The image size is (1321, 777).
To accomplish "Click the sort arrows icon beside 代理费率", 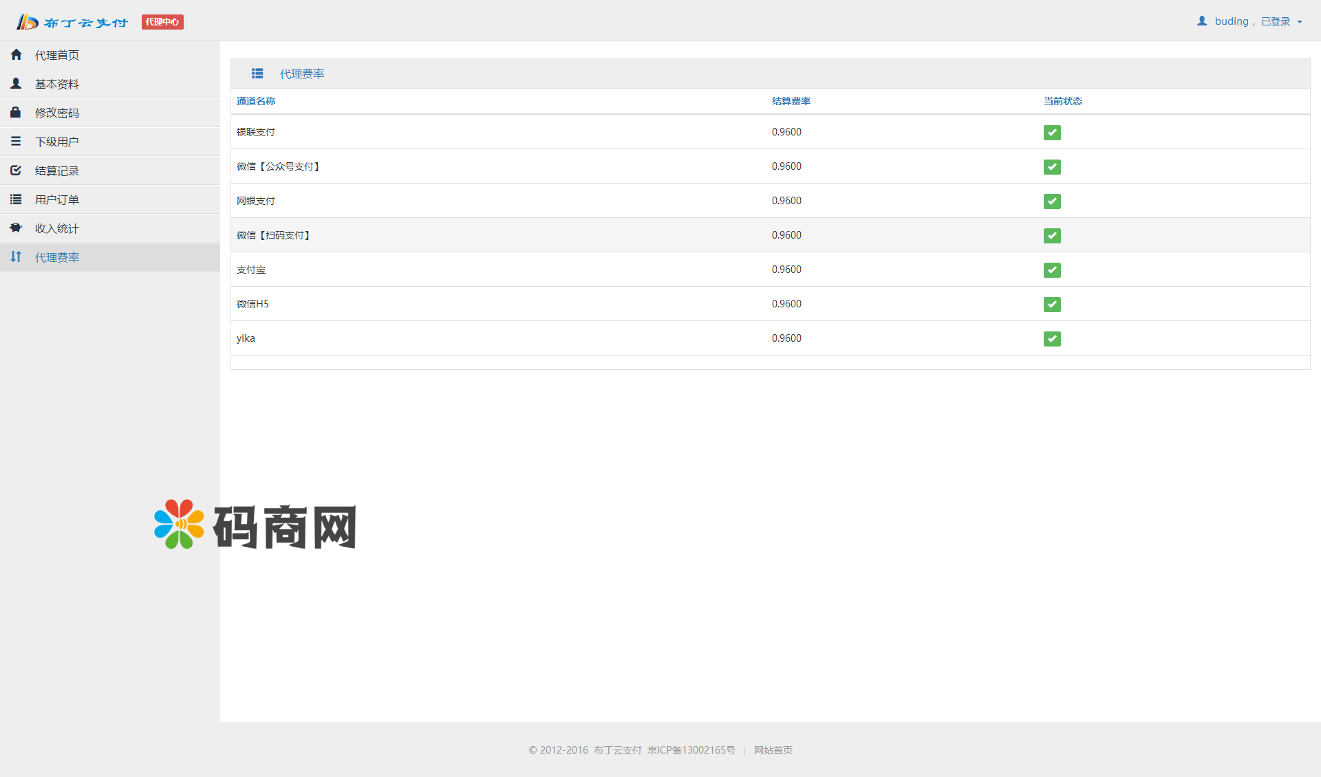I will click(x=16, y=256).
